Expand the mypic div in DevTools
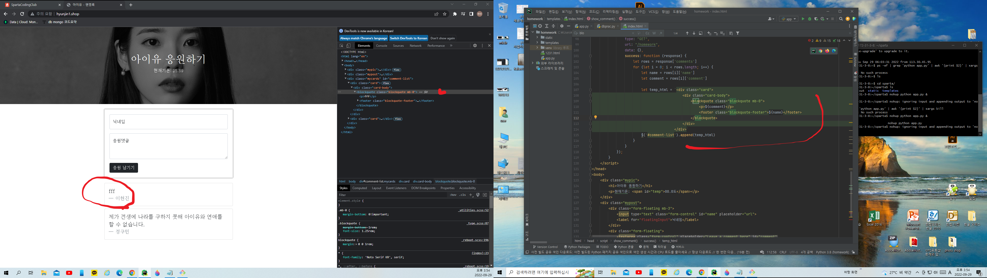 pyautogui.click(x=345, y=70)
